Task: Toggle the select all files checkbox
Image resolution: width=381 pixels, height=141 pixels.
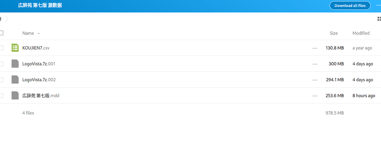Action: 1,33
